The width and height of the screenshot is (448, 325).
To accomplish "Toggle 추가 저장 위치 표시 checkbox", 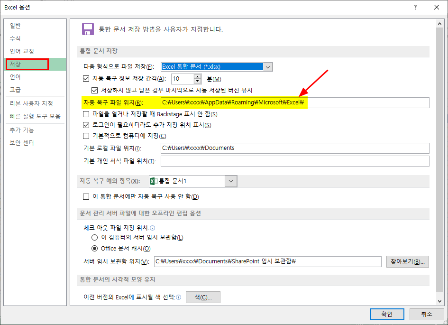I will 86,125.
